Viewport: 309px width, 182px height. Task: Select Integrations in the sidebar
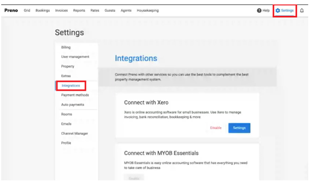pyautogui.click(x=71, y=86)
